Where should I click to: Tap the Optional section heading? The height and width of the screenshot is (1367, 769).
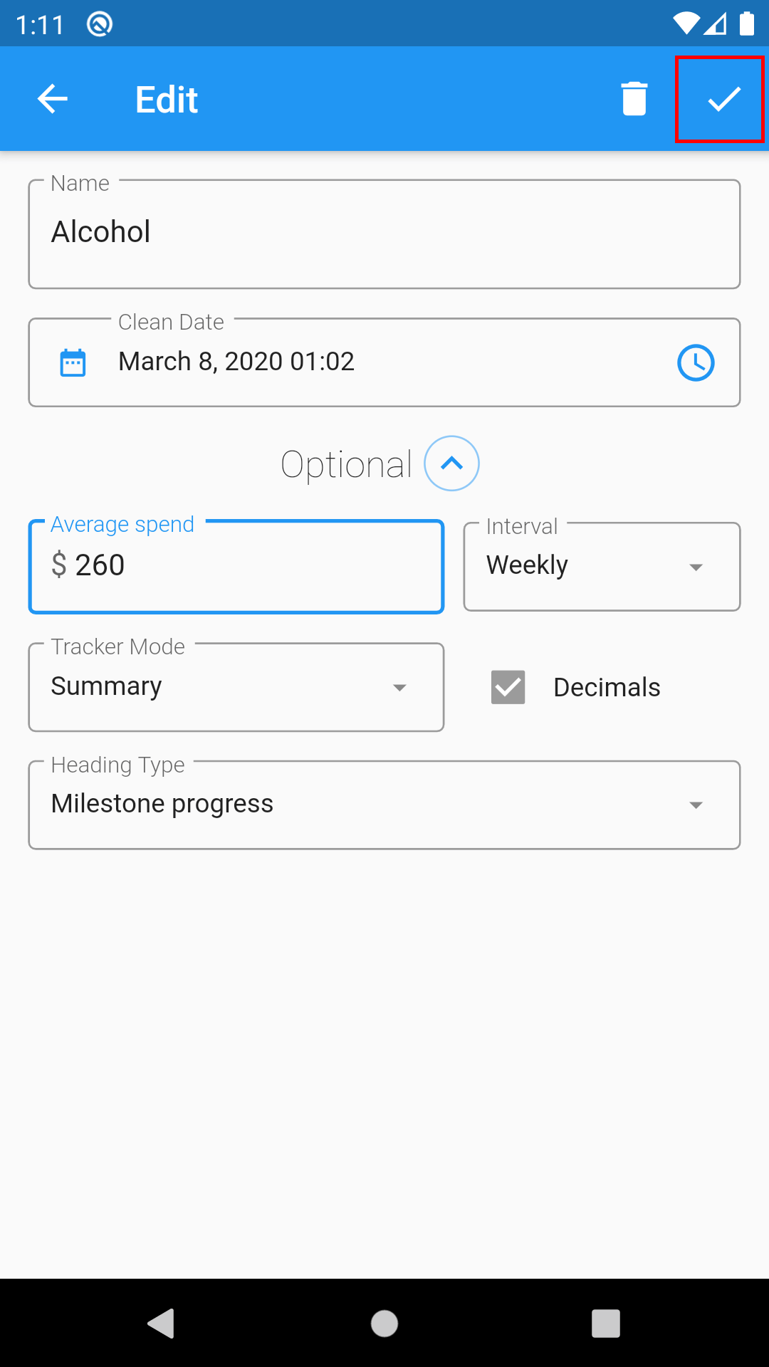click(x=346, y=465)
